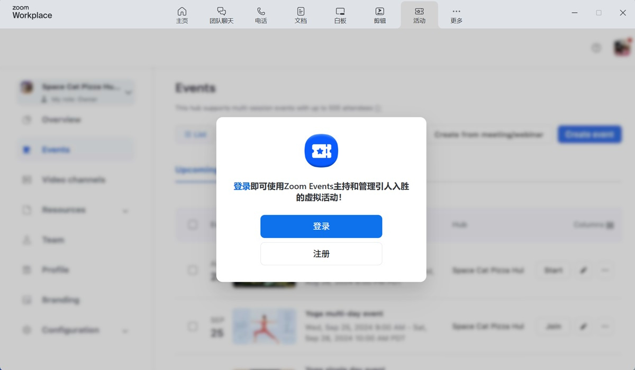The height and width of the screenshot is (370, 635).
Task: Open the profile avatar at top right
Action: pos(622,48)
